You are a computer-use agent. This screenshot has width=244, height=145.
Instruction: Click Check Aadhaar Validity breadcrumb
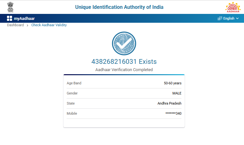click(x=49, y=25)
